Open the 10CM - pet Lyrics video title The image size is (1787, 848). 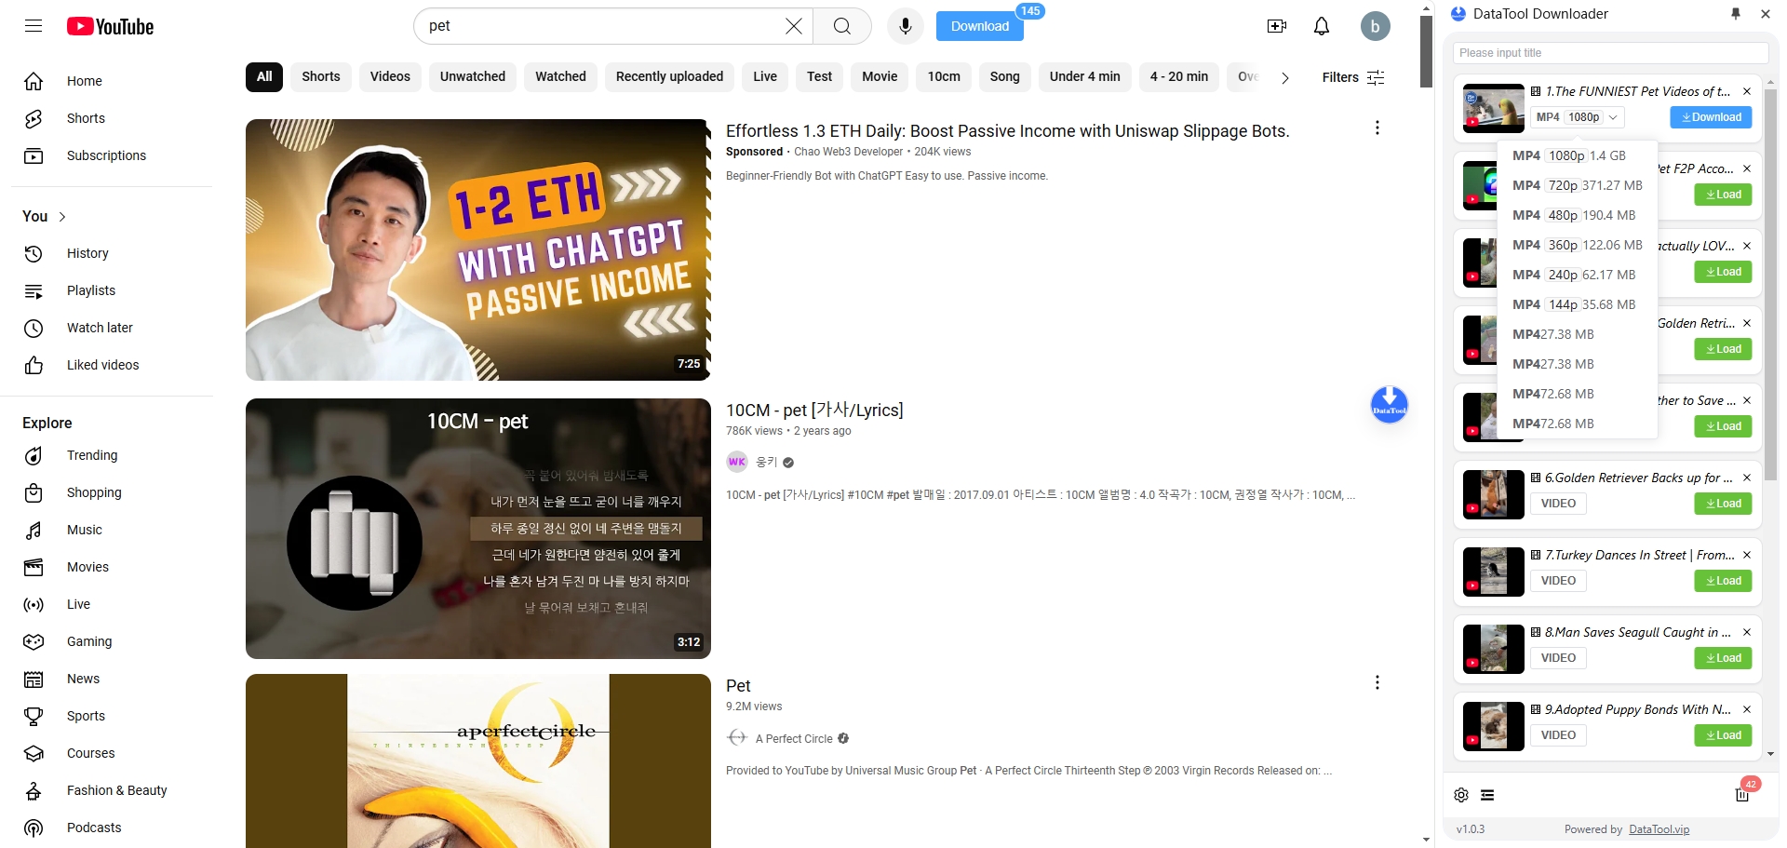(814, 410)
